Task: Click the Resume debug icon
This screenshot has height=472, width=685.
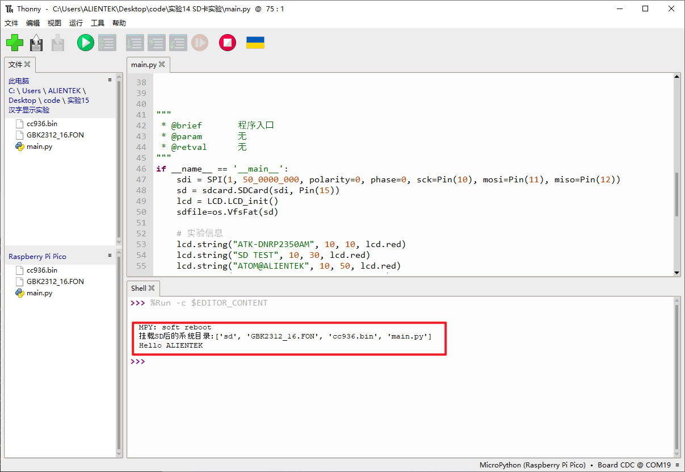Action: pyautogui.click(x=200, y=43)
